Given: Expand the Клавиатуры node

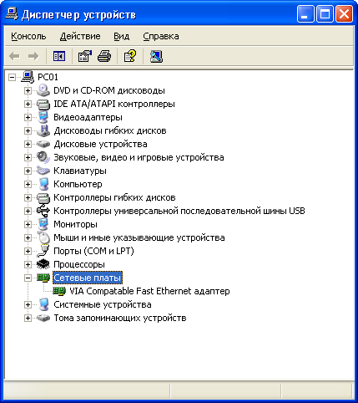Looking at the screenshot, I should [x=28, y=171].
